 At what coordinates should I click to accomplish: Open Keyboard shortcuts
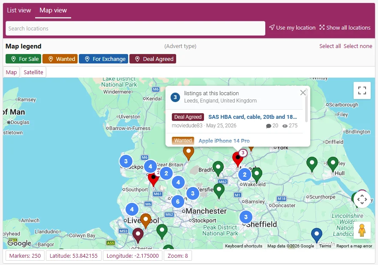click(243, 246)
